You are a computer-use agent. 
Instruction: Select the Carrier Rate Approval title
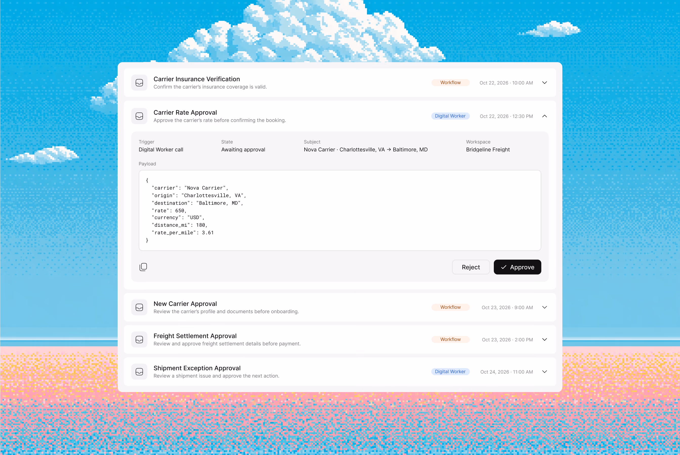pos(185,112)
